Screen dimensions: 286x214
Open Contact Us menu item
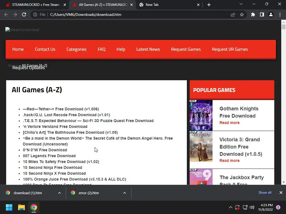45,49
